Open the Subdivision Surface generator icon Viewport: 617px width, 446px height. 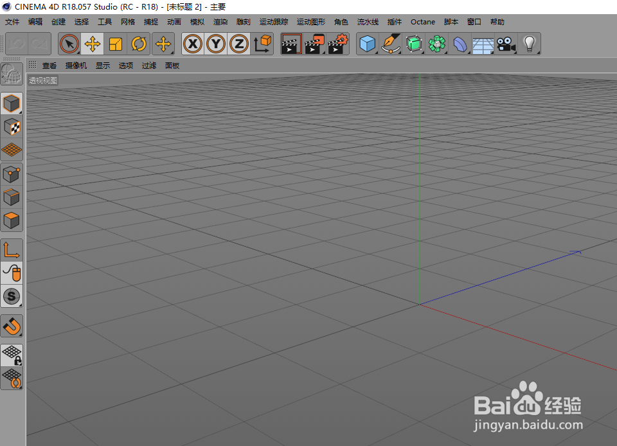(413, 44)
